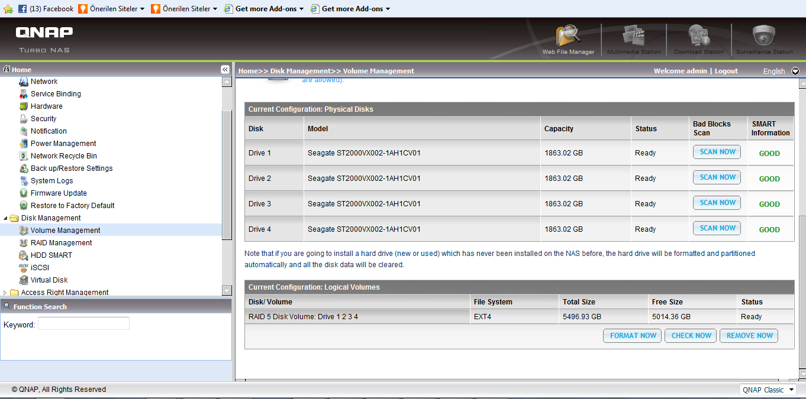
Task: Open the QNAP Classic theme dropdown
Action: (x=768, y=390)
